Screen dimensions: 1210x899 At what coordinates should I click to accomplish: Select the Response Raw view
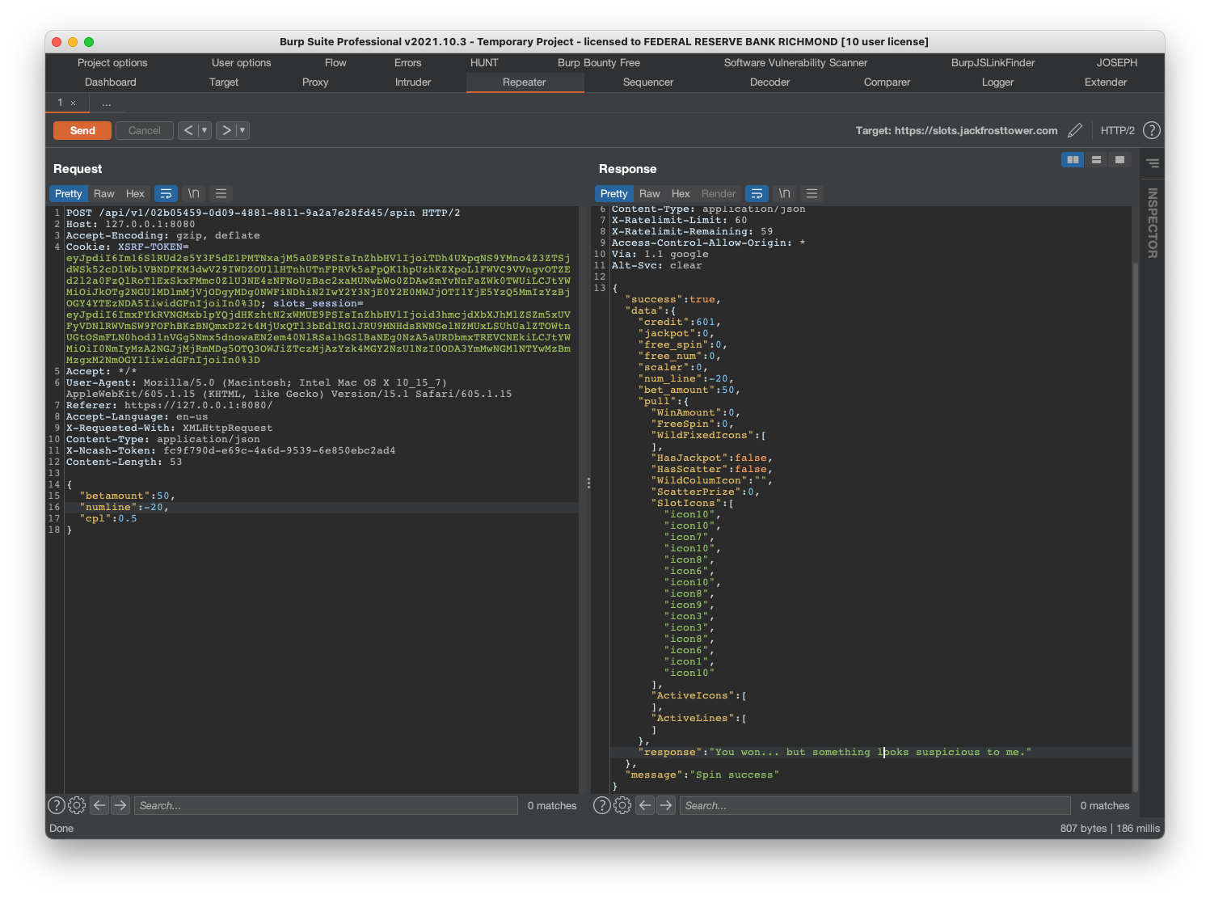tap(650, 193)
